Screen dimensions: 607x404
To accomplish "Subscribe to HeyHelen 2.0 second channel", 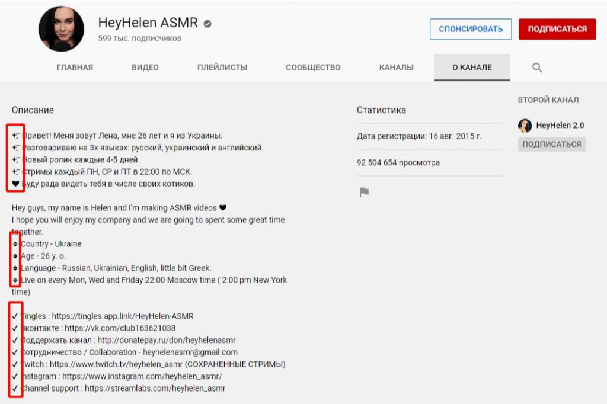I will click(x=551, y=144).
